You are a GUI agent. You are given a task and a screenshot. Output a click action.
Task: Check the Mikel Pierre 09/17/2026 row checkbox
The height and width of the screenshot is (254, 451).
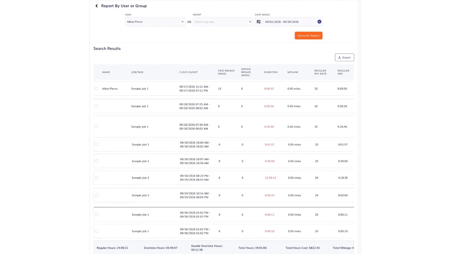click(x=96, y=89)
